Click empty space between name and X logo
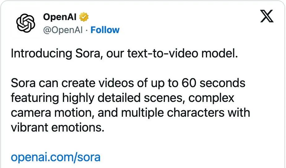The width and height of the screenshot is (286, 168). 173,17
